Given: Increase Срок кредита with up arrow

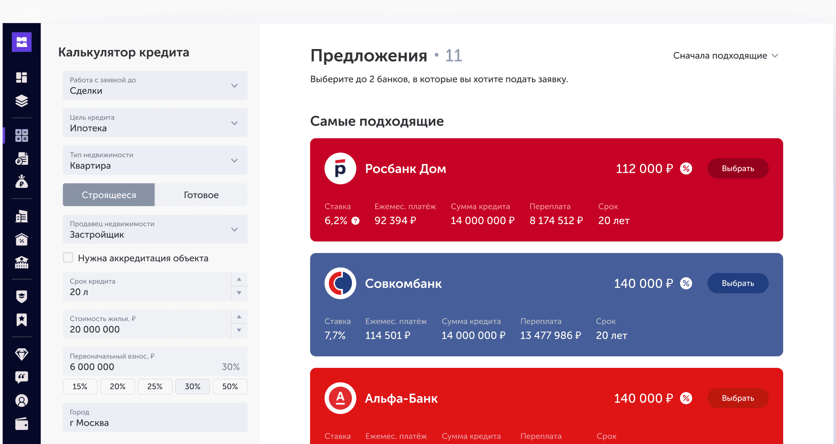Looking at the screenshot, I should coord(239,280).
